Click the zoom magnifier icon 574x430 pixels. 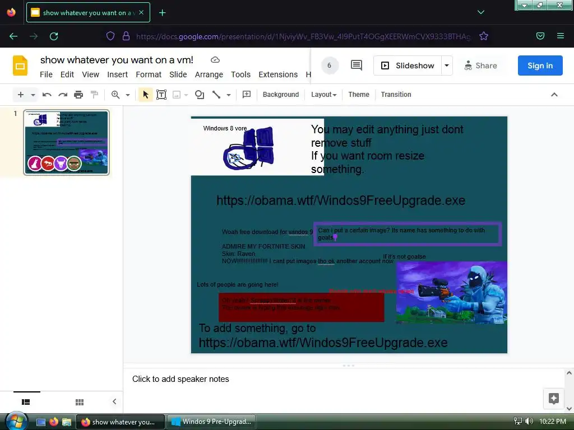point(115,95)
